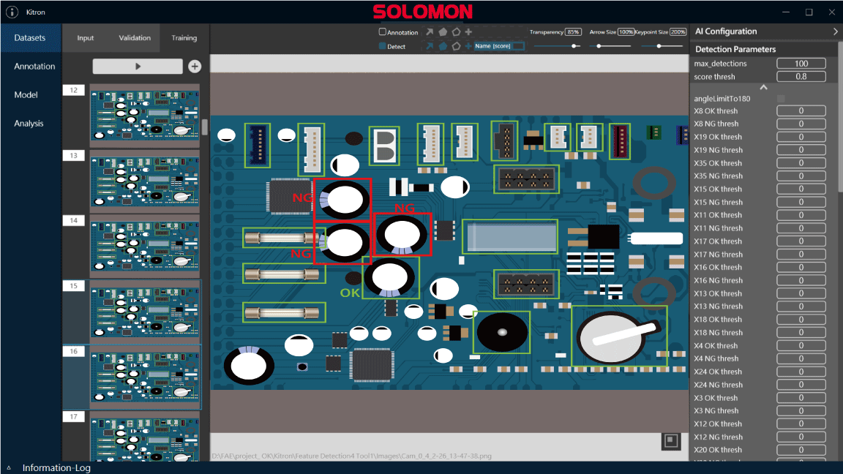Click the plus icon beside the play button
This screenshot has width=843, height=474.
(x=195, y=66)
